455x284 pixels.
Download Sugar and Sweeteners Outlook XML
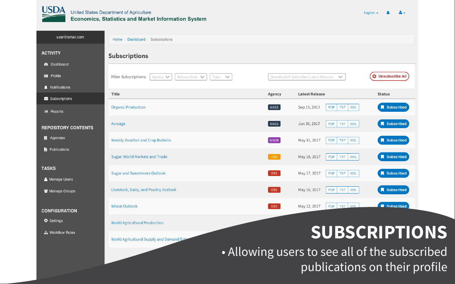(x=354, y=173)
